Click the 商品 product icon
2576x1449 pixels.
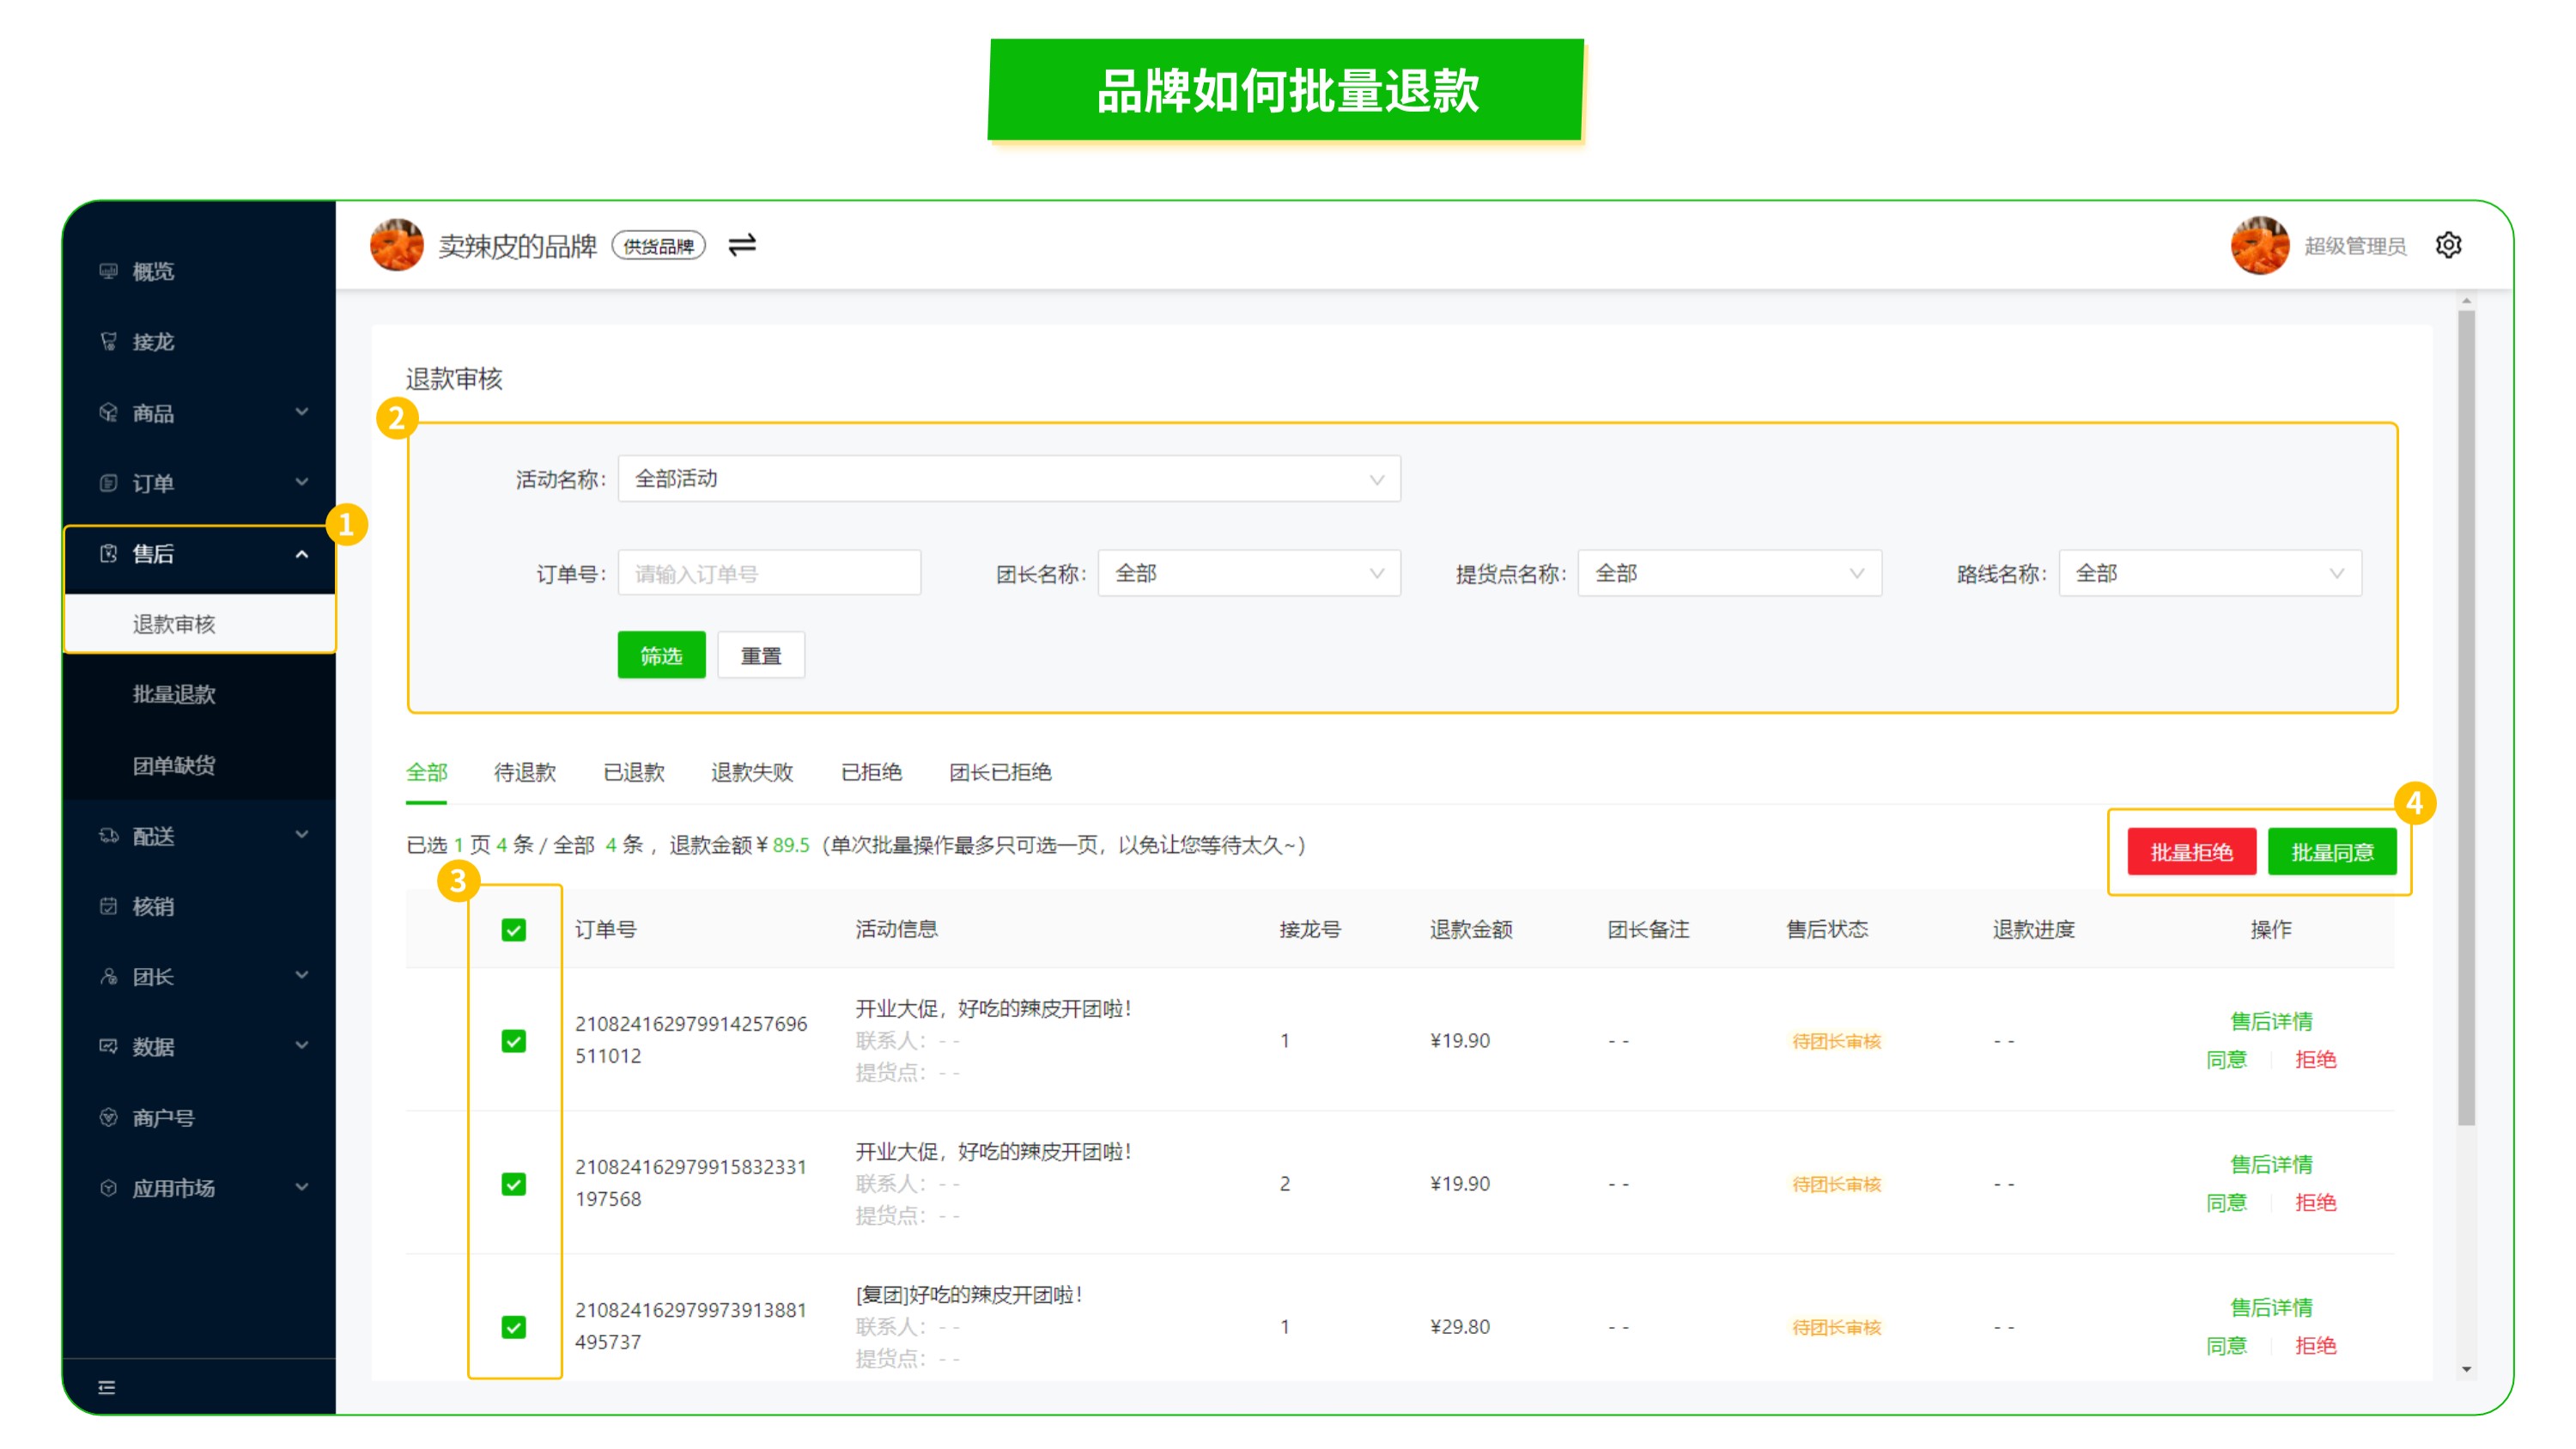click(108, 413)
